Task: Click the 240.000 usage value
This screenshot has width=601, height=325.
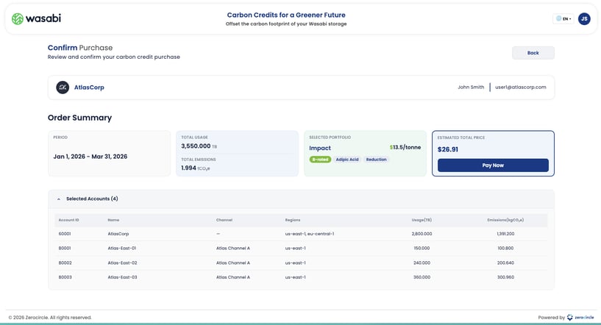Action: [422, 263]
